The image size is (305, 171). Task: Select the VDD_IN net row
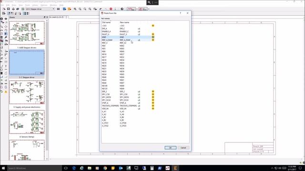pos(128,109)
